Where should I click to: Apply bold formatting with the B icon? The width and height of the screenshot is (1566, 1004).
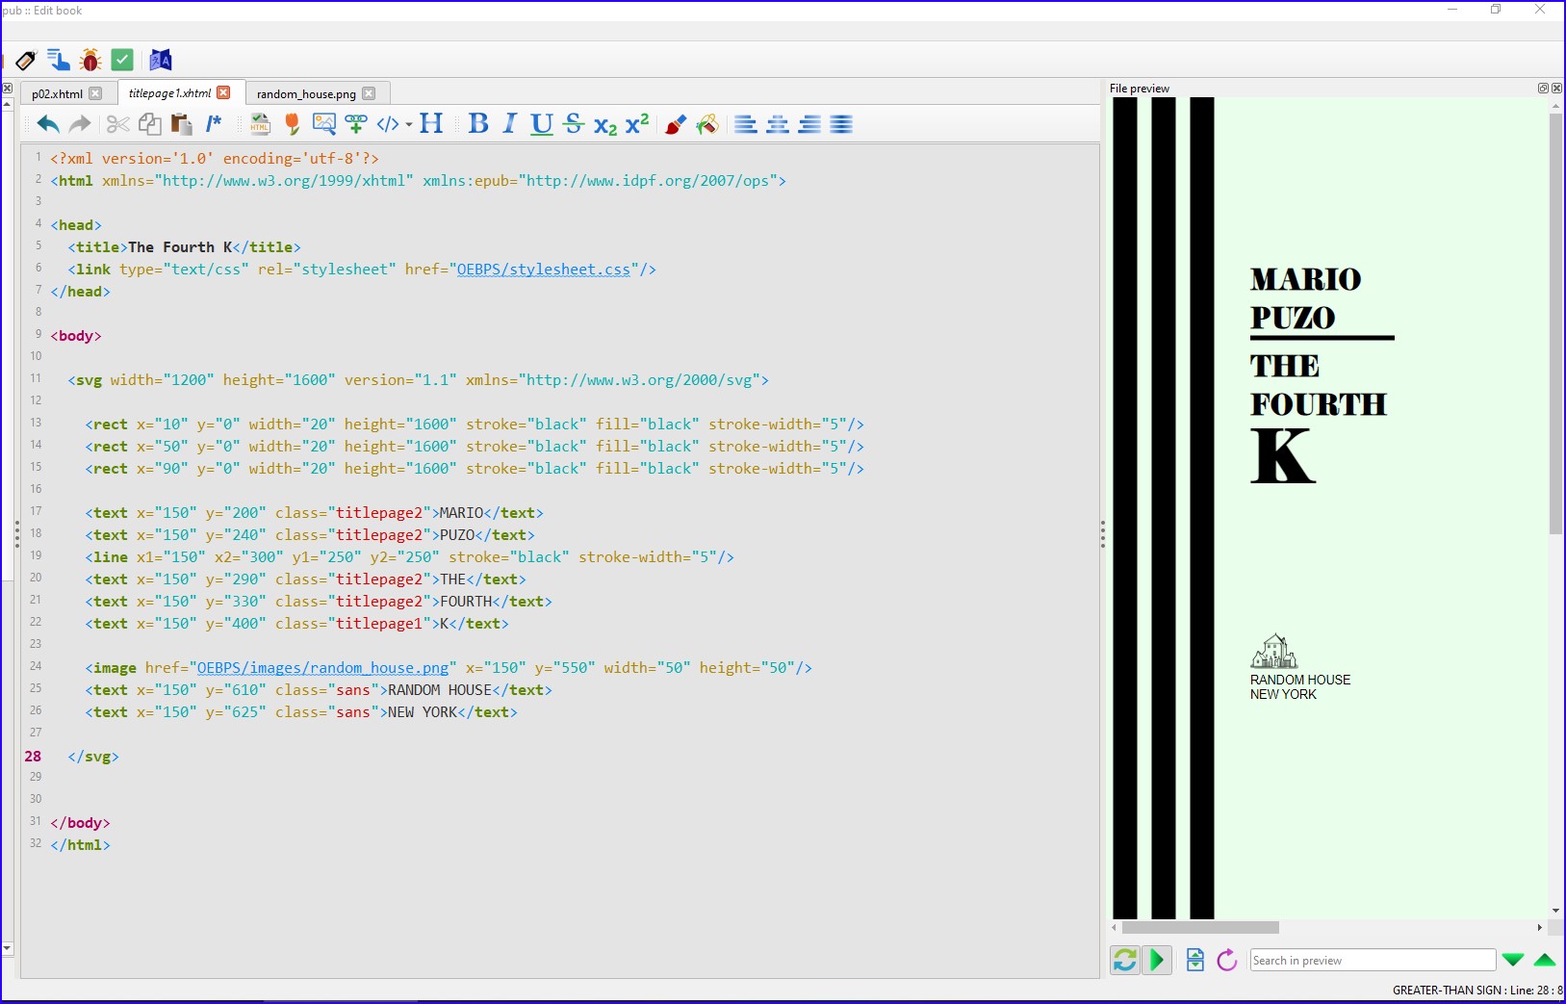(478, 124)
